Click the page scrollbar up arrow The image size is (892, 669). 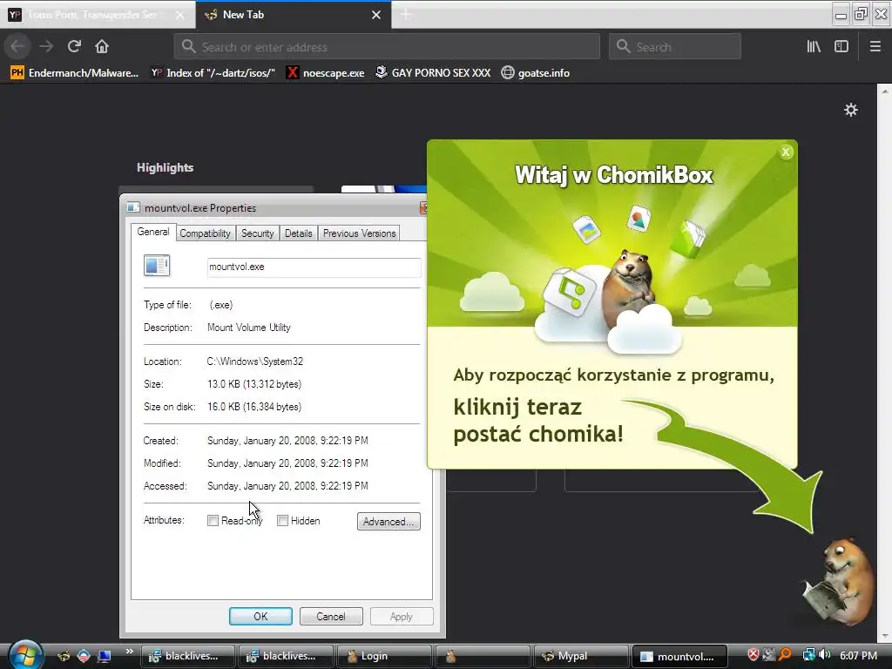point(885,91)
